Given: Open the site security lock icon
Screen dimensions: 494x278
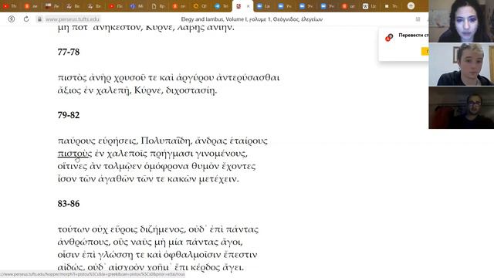Looking at the screenshot, I should point(39,19).
